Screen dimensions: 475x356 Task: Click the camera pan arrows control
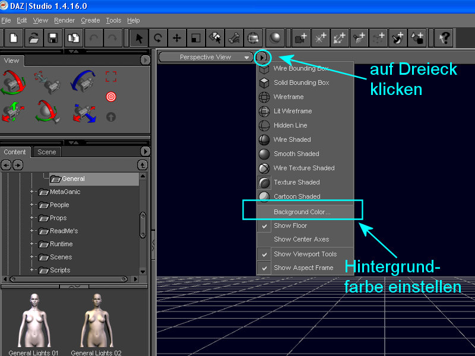12,112
